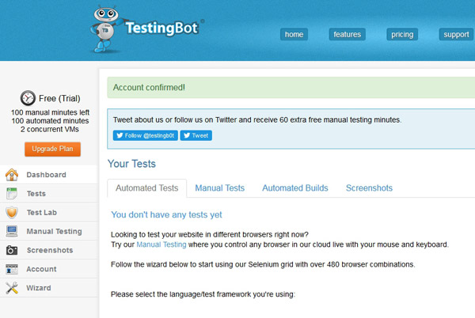
Task: Click the Looking to test your website sentence
Action: tap(209, 234)
